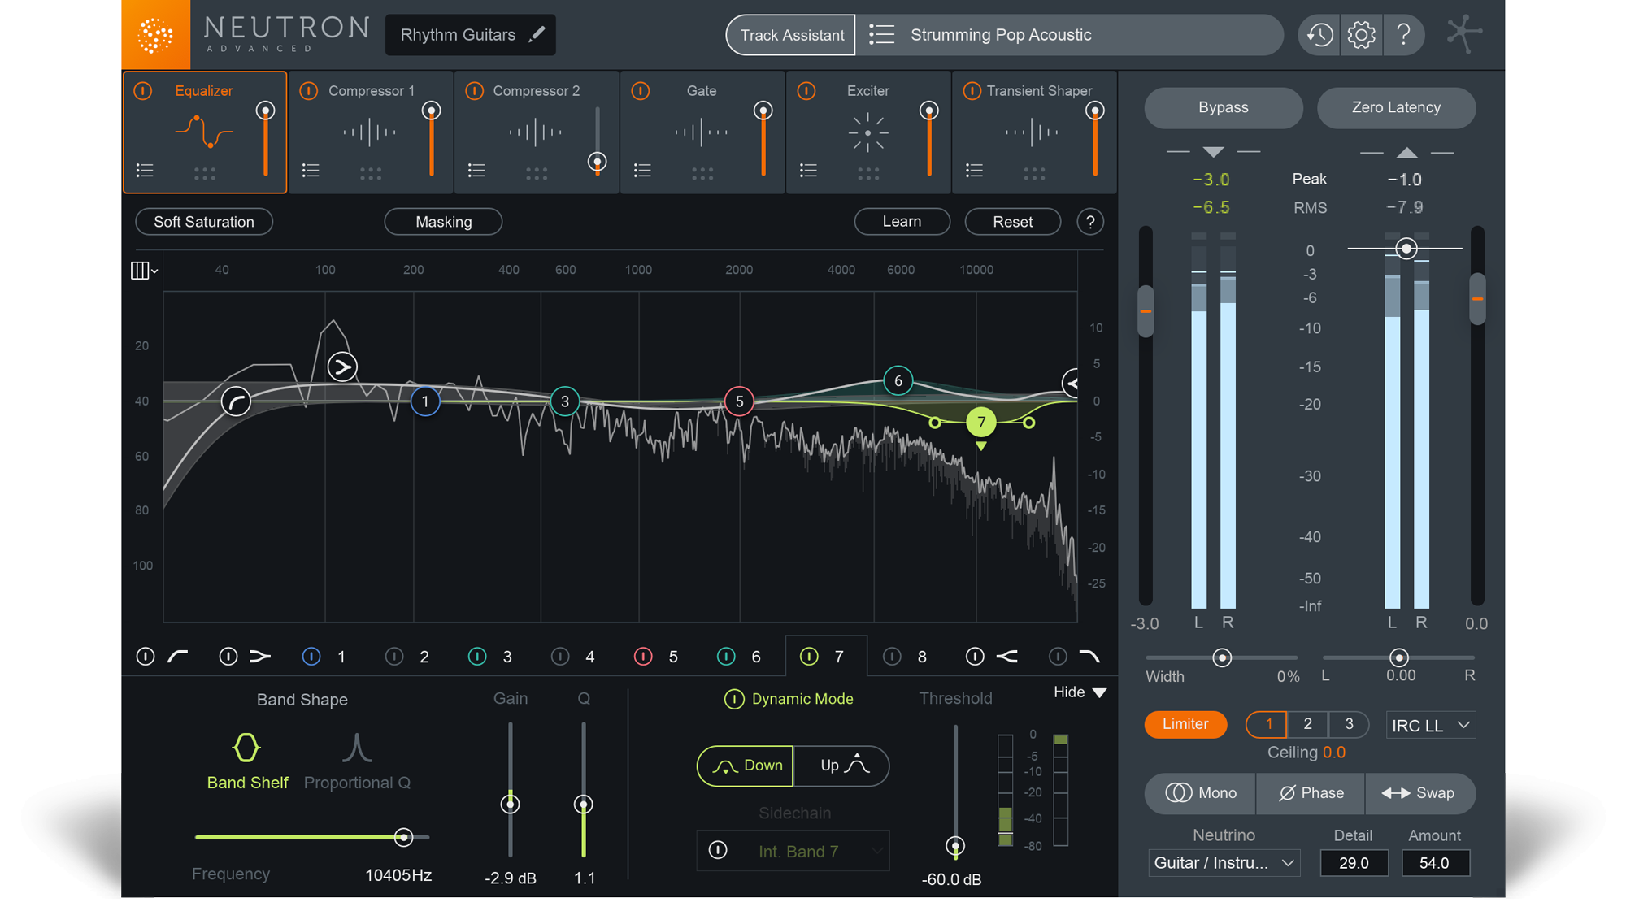Choose the Band Shelf shape icon

coord(246,748)
